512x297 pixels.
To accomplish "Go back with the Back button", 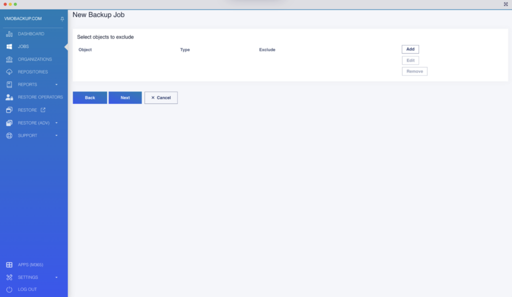I will [x=90, y=97].
